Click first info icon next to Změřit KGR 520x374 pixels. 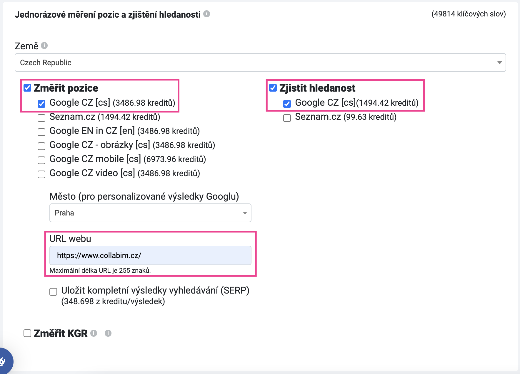[94, 333]
